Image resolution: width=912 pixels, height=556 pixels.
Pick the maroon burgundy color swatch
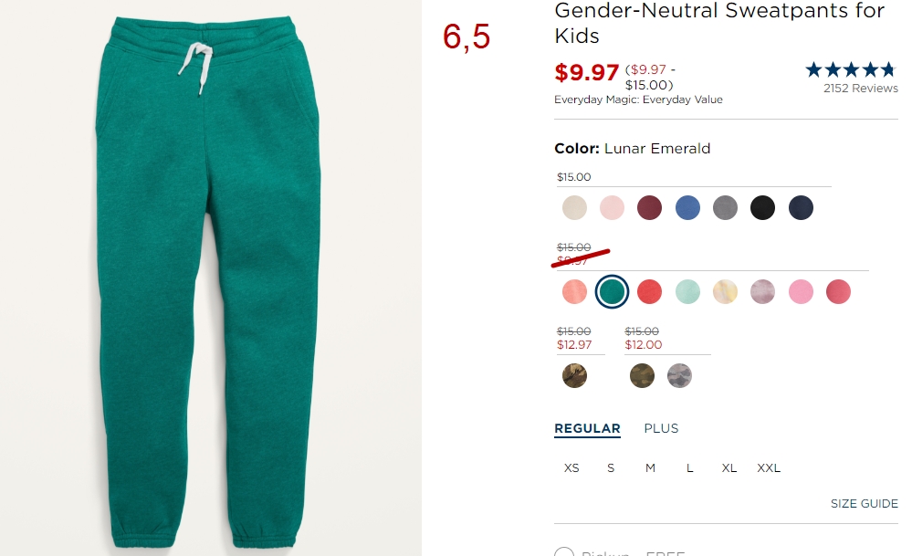pyautogui.click(x=650, y=207)
